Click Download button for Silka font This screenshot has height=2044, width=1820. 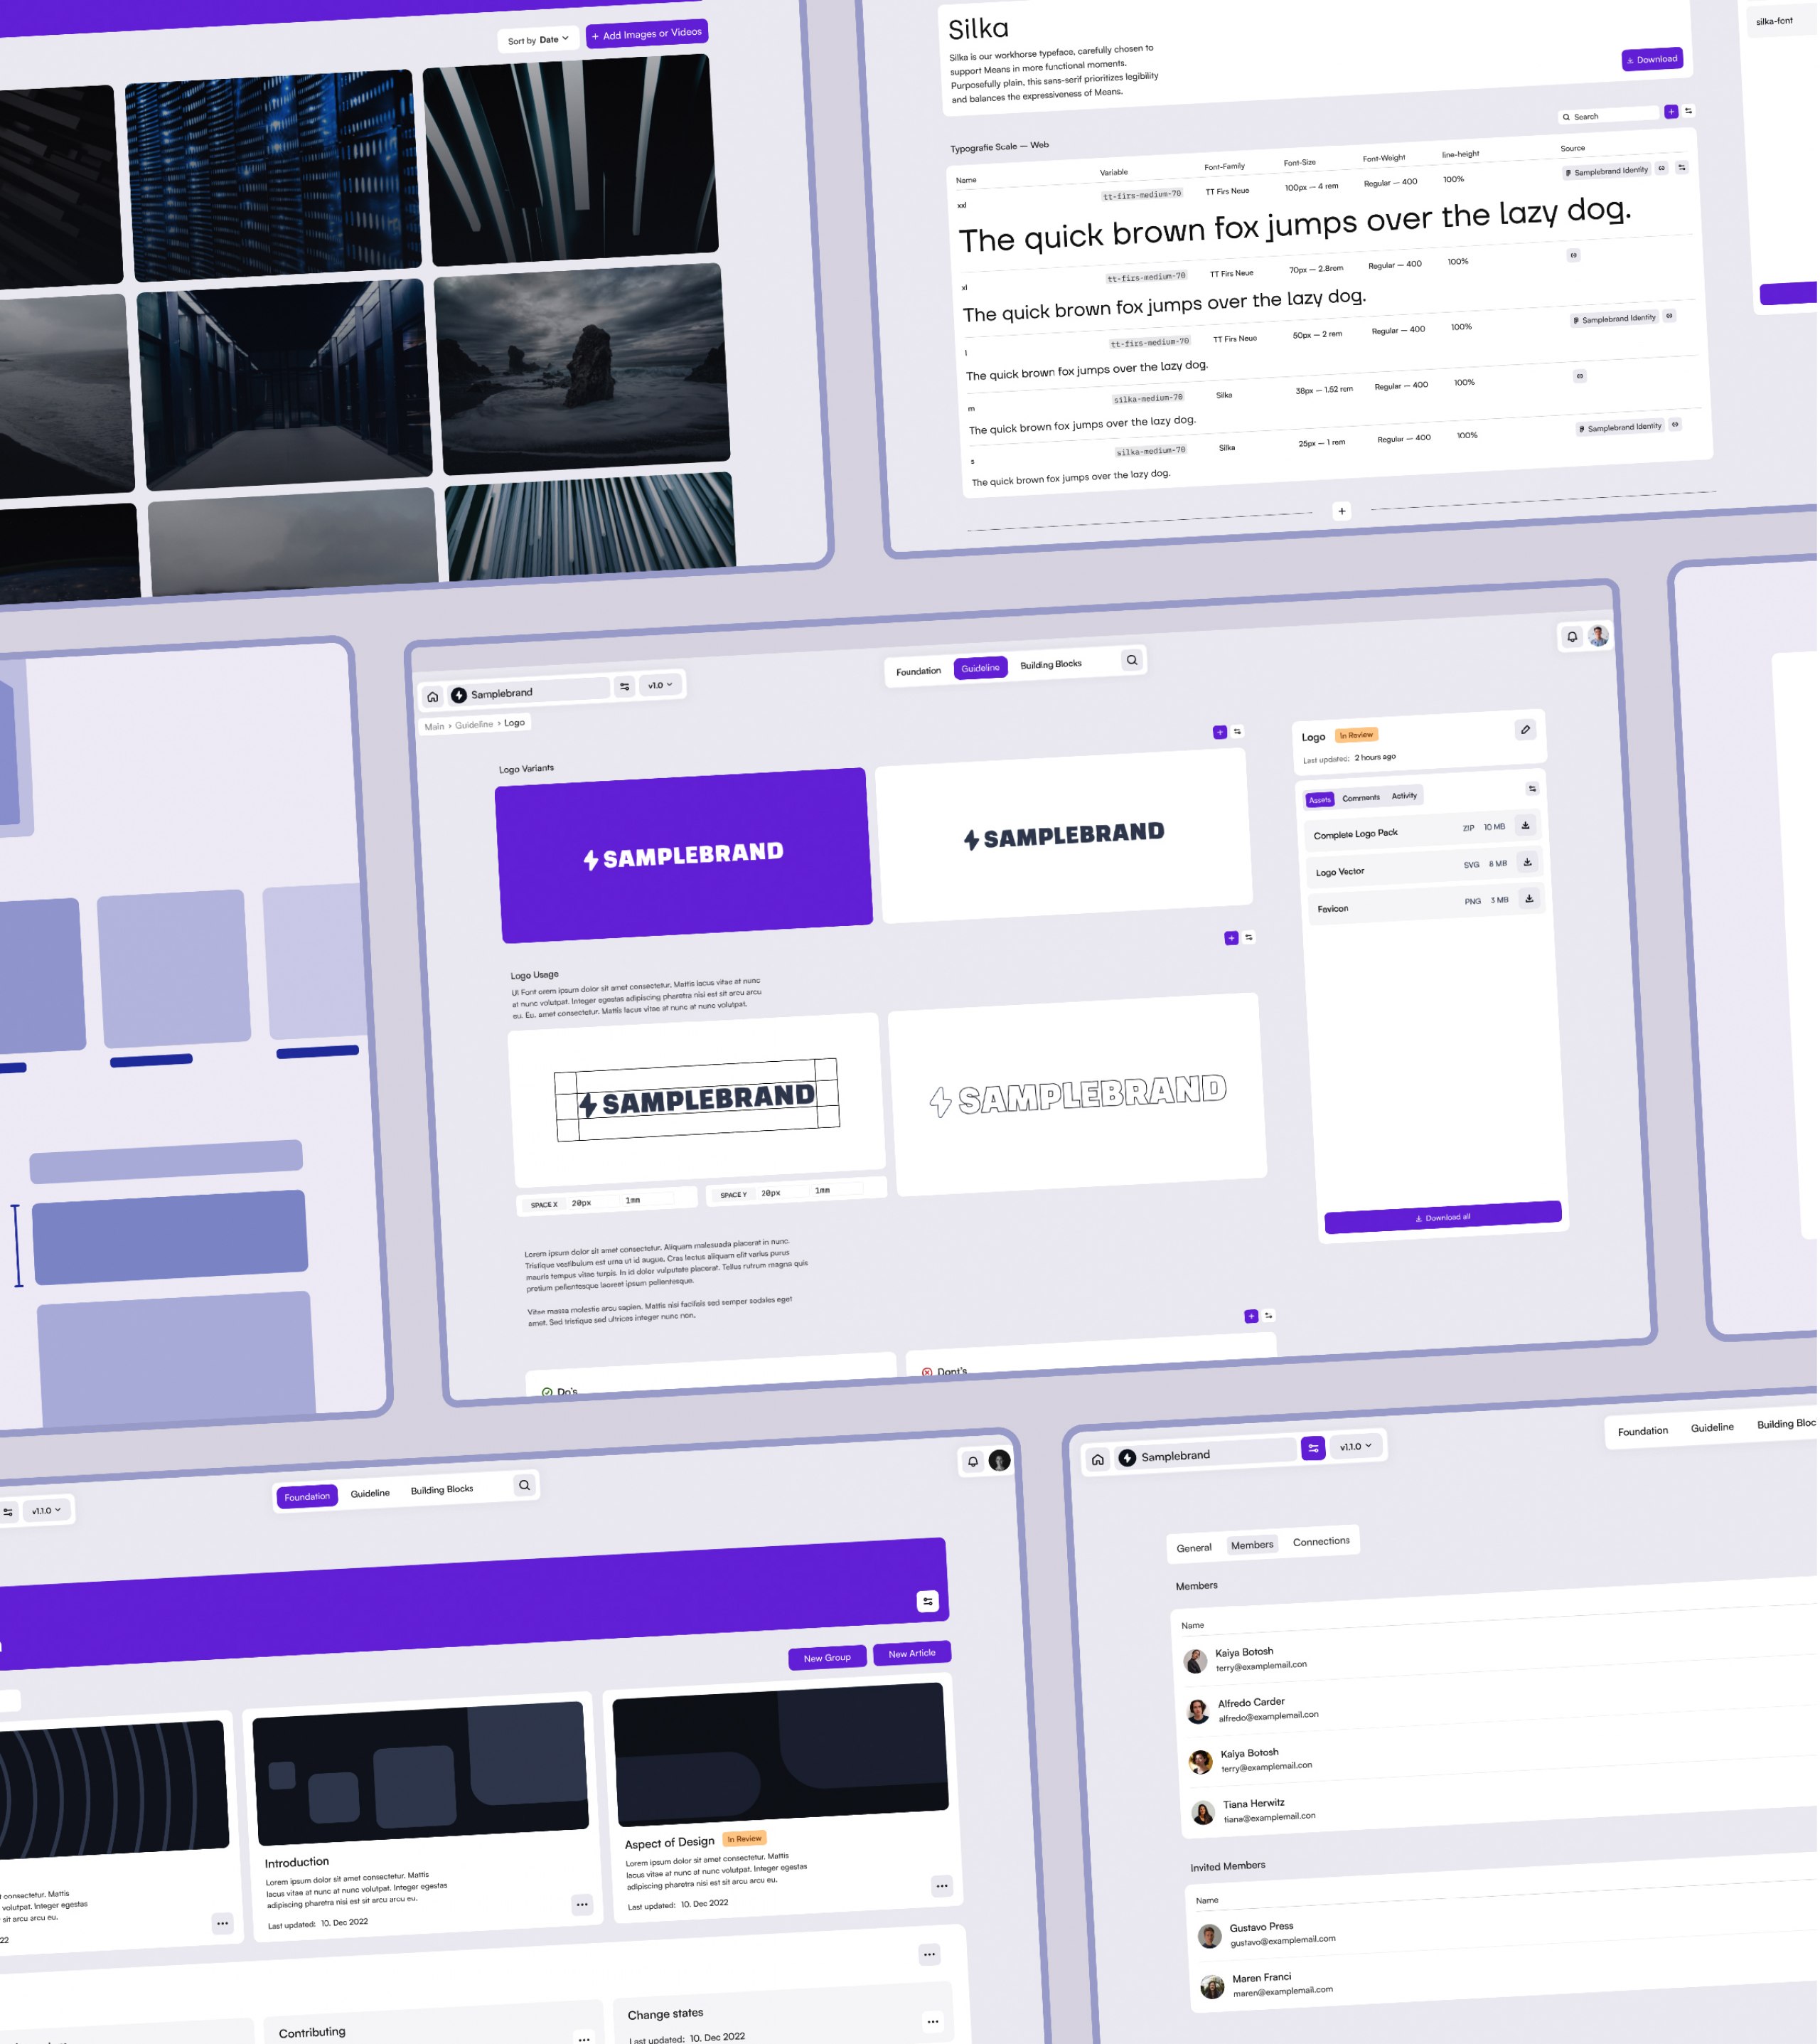[1653, 59]
